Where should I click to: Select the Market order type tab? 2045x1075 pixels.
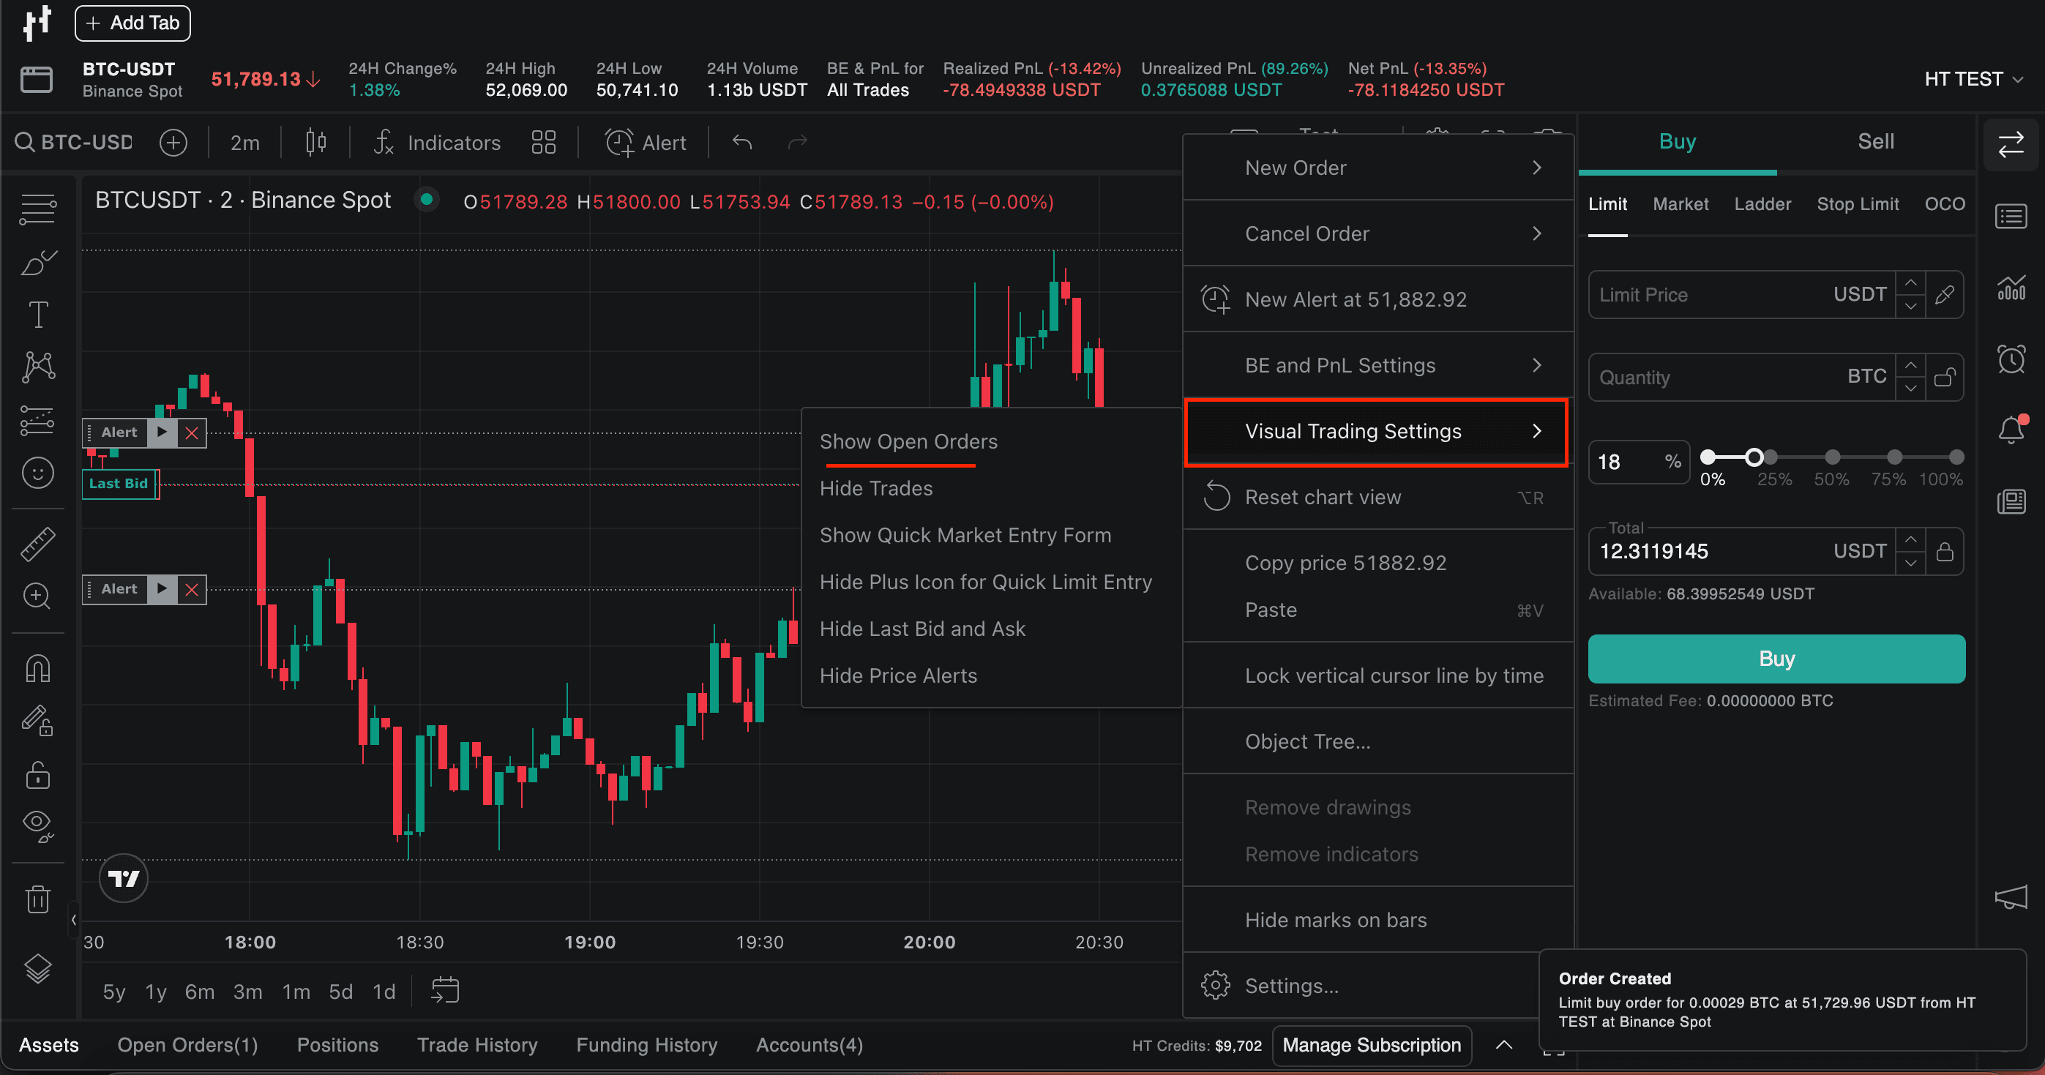tap(1680, 204)
